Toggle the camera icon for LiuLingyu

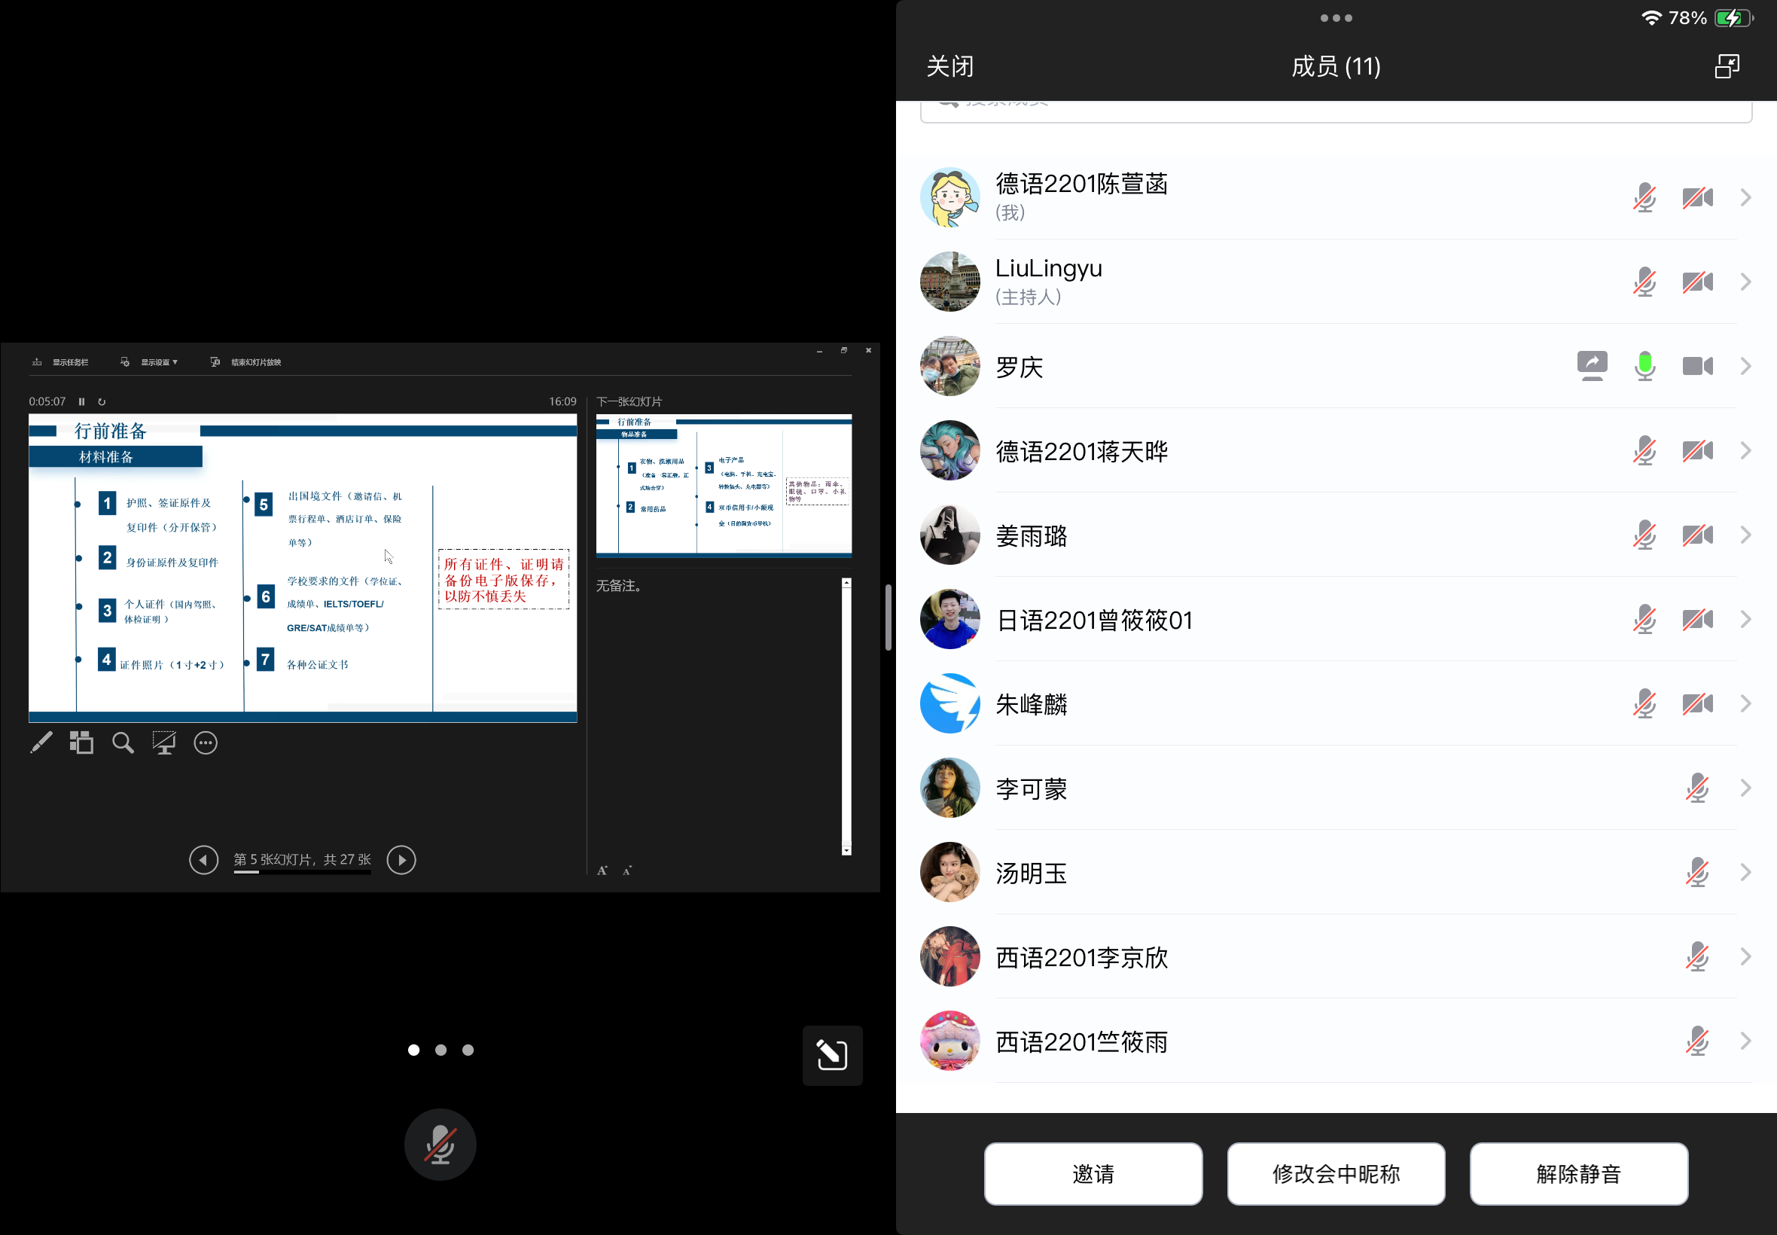tap(1696, 282)
